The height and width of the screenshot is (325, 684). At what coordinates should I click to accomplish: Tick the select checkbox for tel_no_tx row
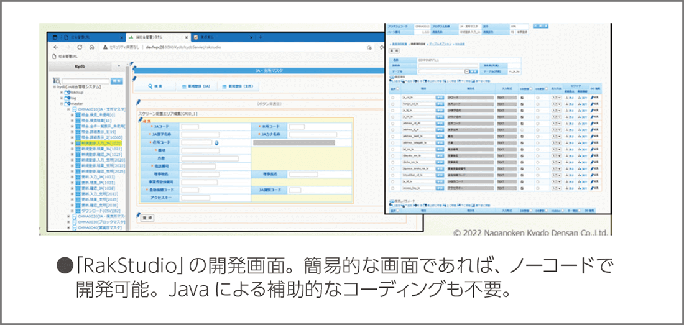(x=392, y=149)
